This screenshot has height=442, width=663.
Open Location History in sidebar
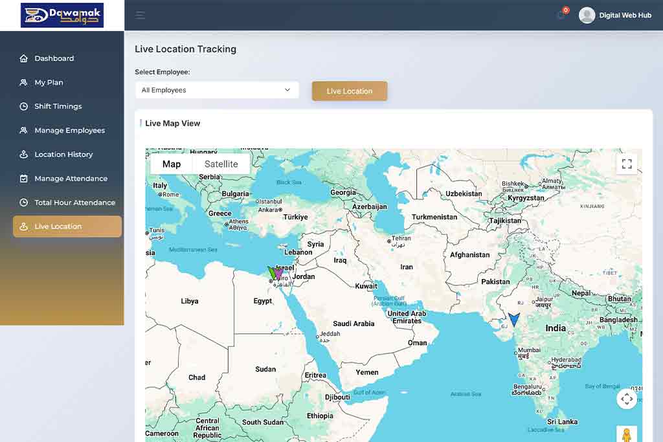63,154
